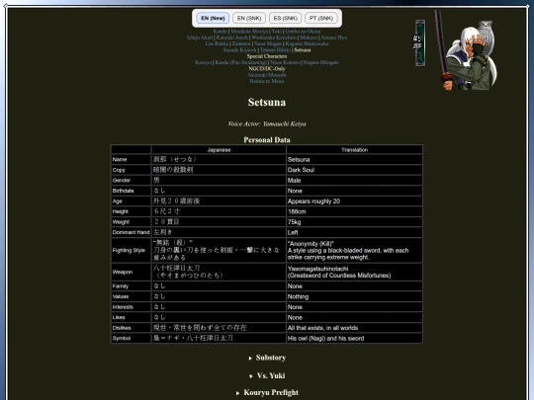This screenshot has width=534, height=400.
Task: Click the Japanese weight cell ２０貫目
Action: click(219, 222)
